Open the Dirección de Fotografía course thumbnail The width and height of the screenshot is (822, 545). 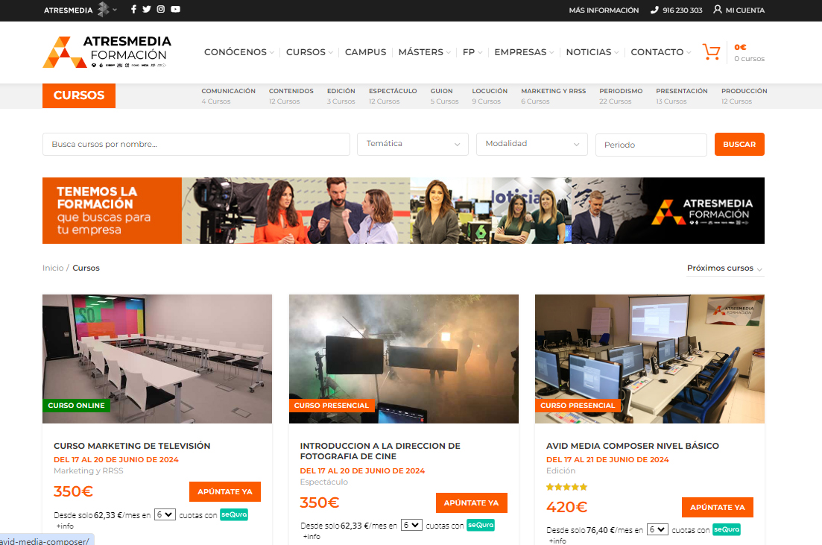pyautogui.click(x=403, y=359)
